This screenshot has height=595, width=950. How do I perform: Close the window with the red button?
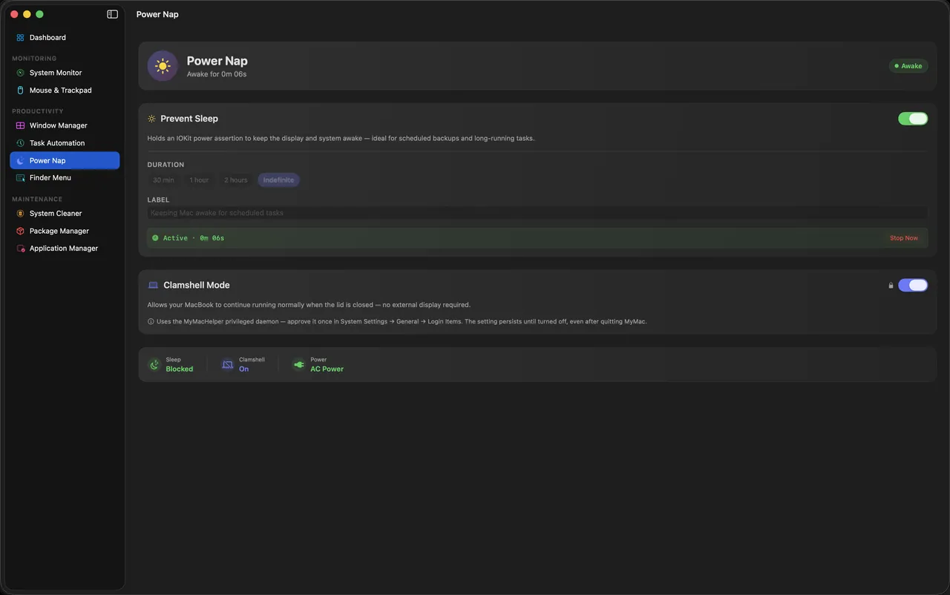[14, 14]
